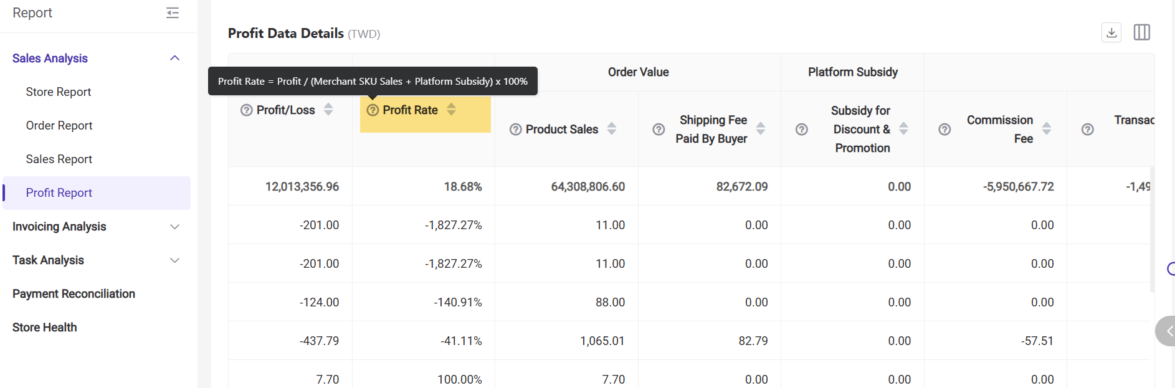Click the 18.68% profit rate cell
1175x388 pixels.
coord(463,187)
